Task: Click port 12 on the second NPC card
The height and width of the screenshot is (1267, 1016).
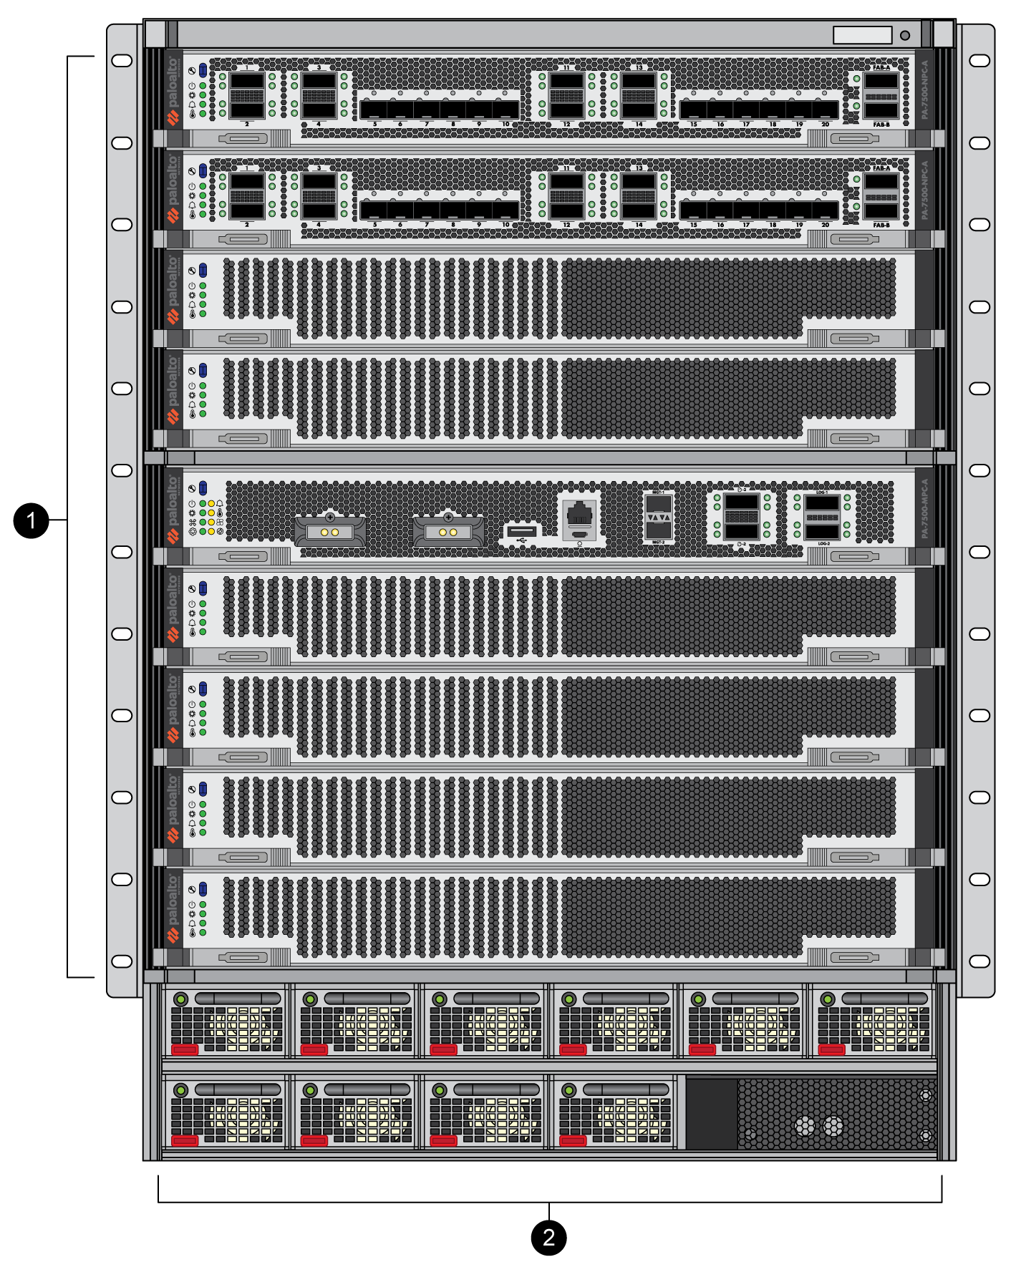Action: (566, 210)
